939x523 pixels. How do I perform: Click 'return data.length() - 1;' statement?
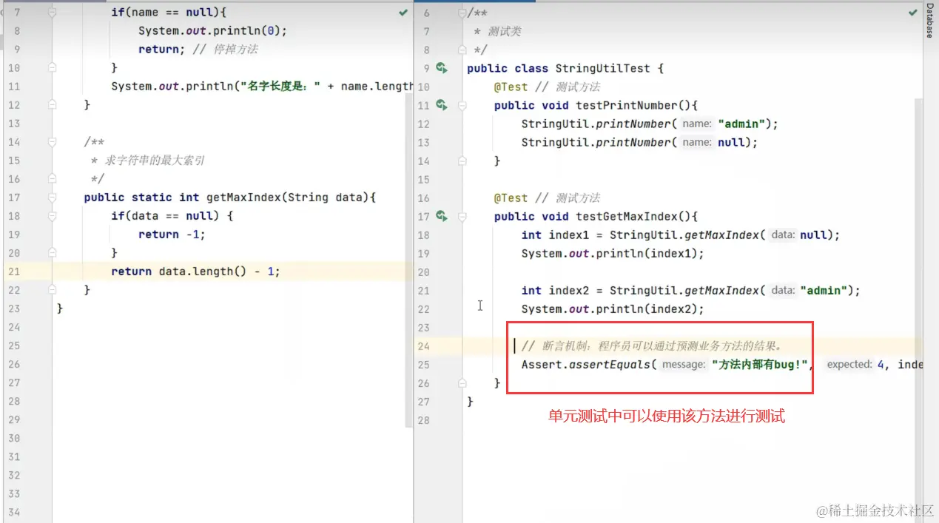196,271
